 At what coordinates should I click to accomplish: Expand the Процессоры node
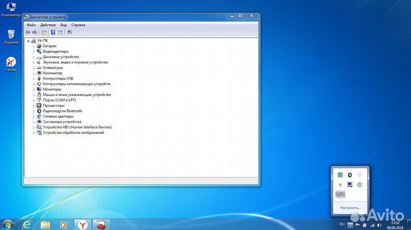34,106
